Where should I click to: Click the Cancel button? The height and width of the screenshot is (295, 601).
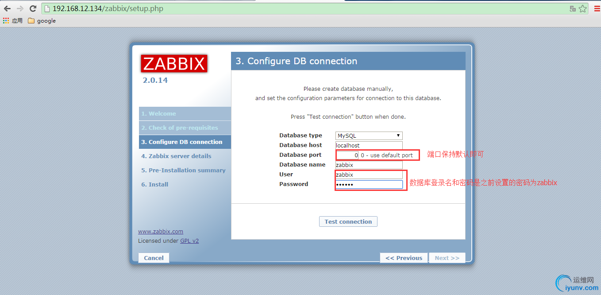[x=154, y=258]
